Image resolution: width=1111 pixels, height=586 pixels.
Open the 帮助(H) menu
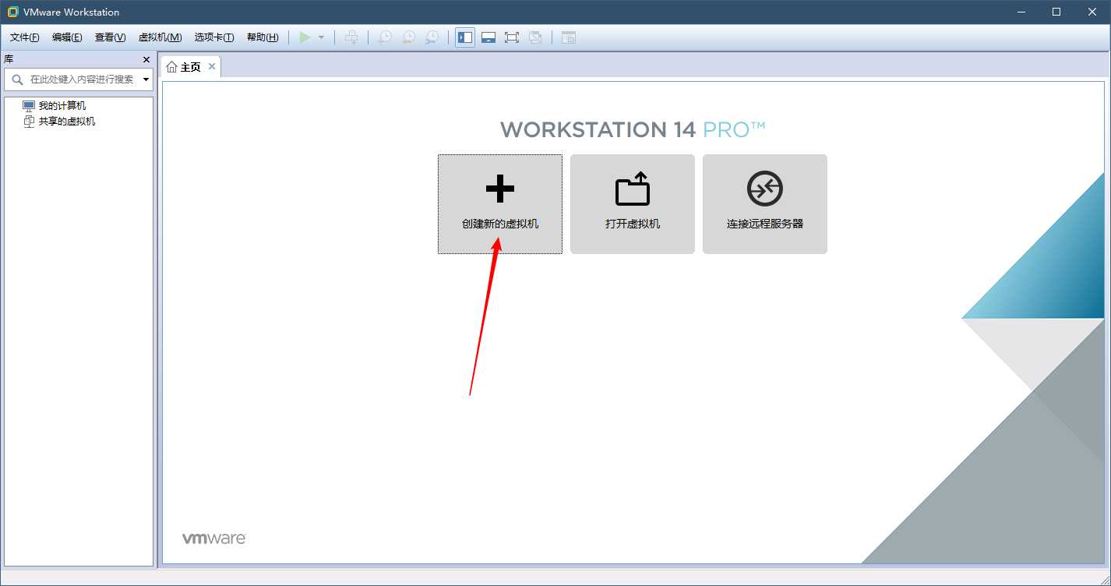[263, 37]
